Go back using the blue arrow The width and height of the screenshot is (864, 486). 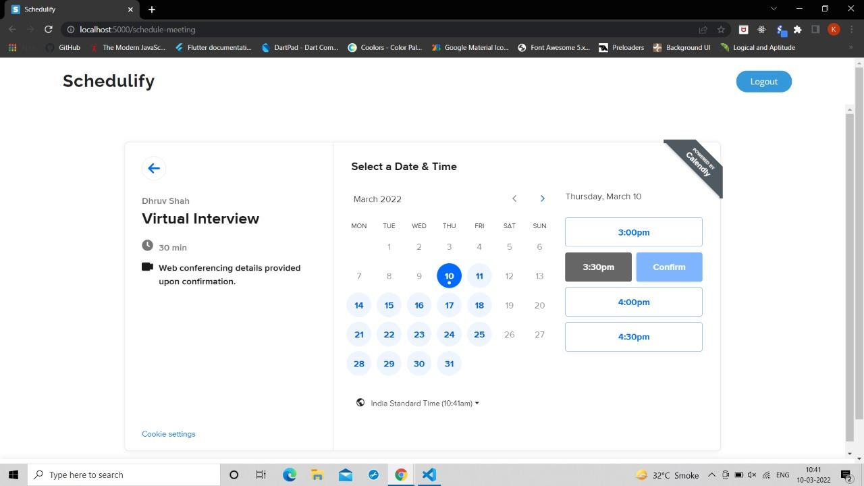(154, 168)
